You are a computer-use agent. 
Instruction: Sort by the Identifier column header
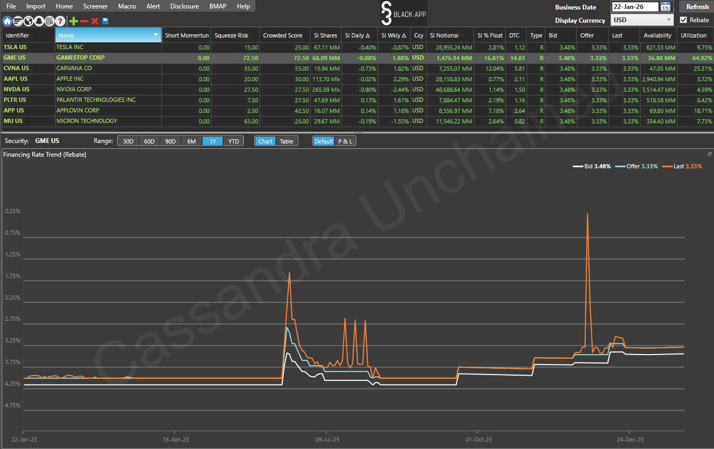tap(28, 35)
